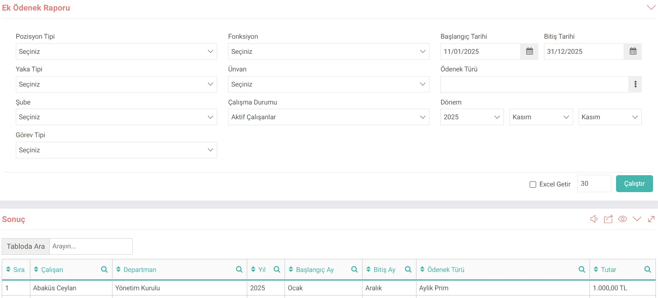Open the Dönem year dropdown showing 2025
Screen dimensions: 658x298
click(x=471, y=117)
